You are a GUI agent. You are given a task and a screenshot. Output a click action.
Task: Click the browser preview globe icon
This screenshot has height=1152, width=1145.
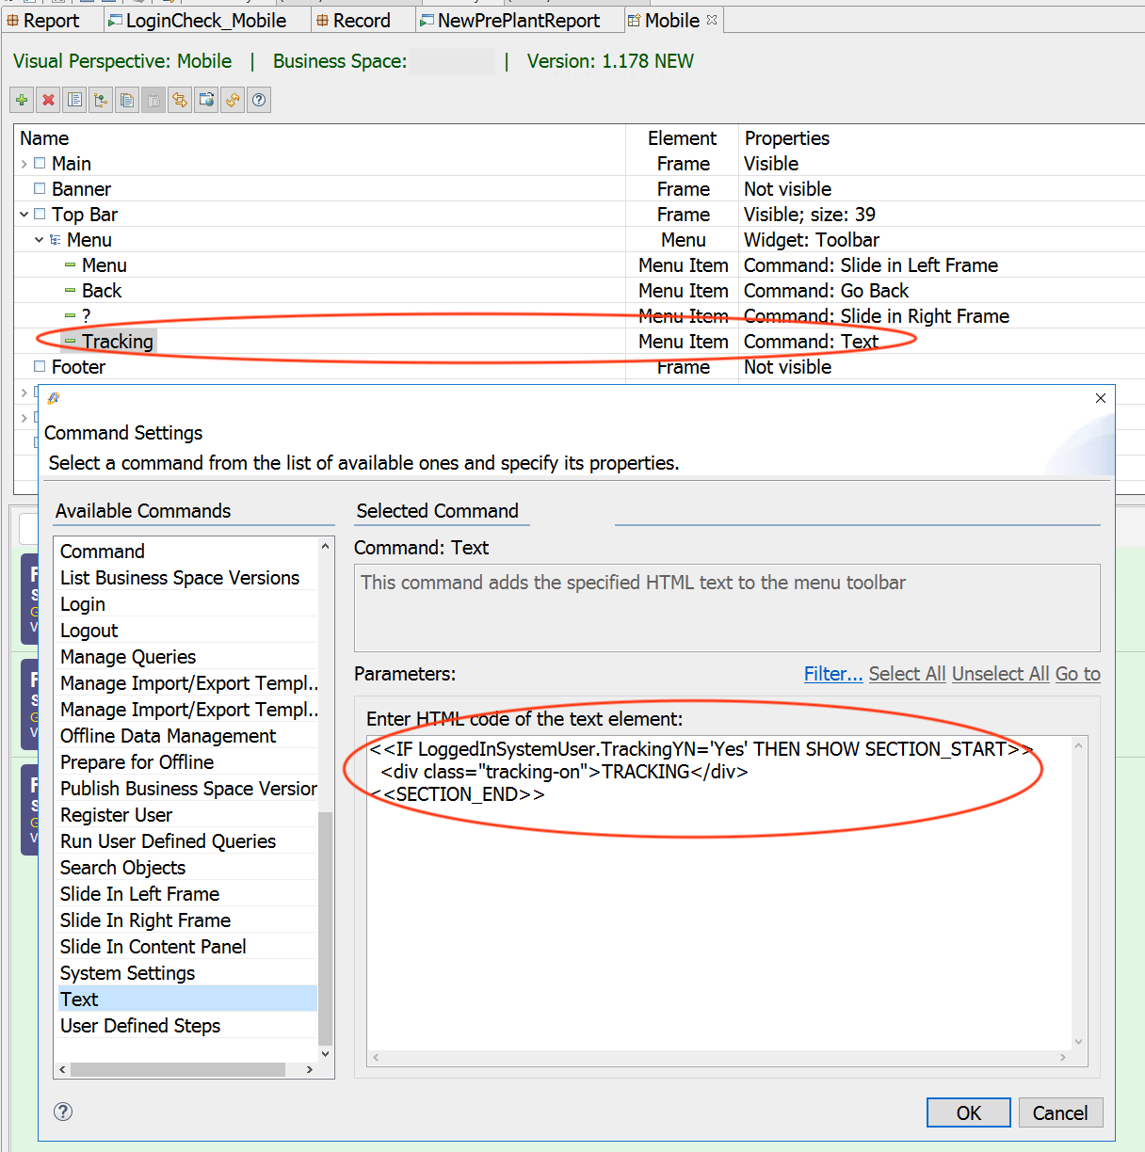206,100
